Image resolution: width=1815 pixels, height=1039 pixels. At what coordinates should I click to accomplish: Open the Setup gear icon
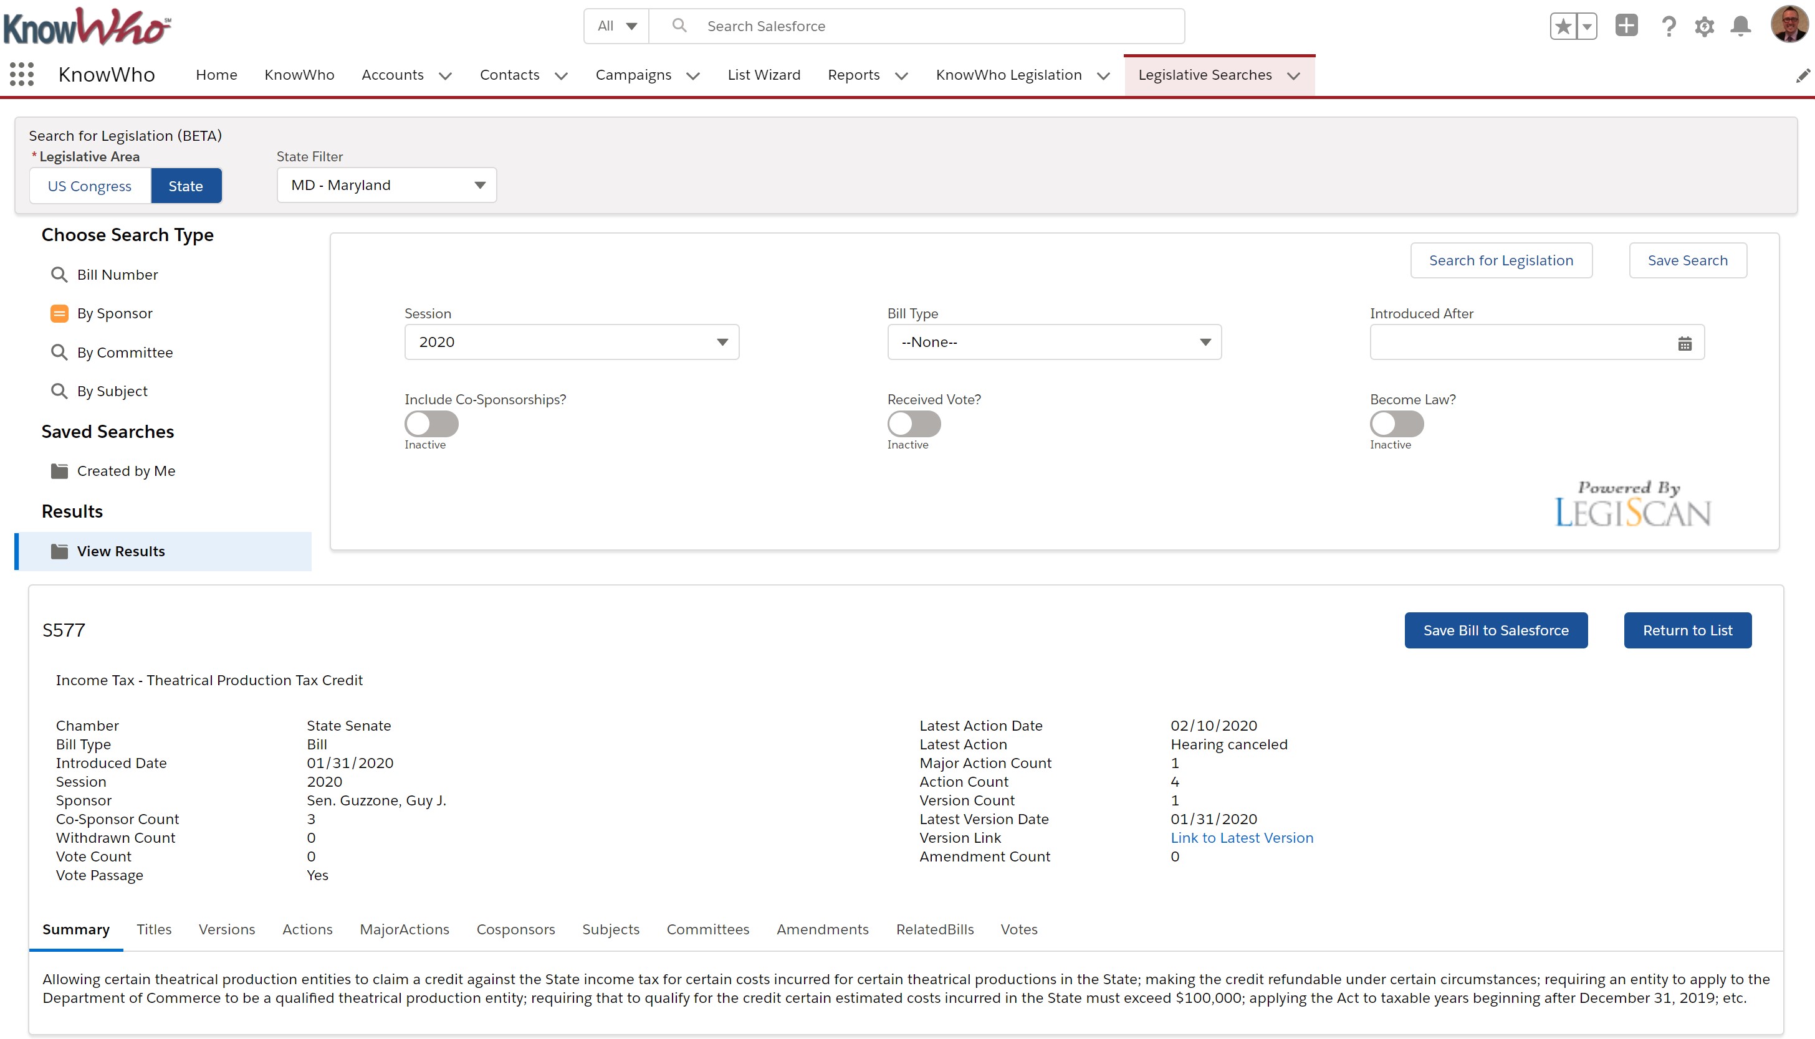1704,26
